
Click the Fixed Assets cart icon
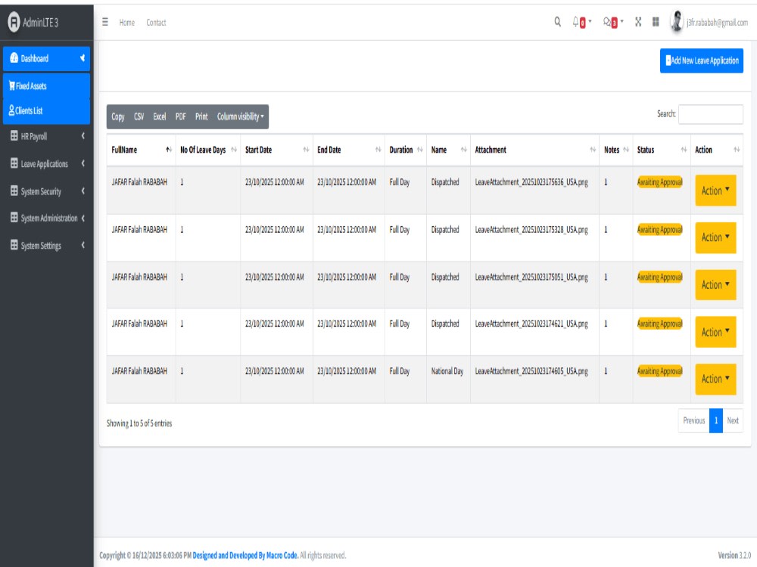[11, 86]
